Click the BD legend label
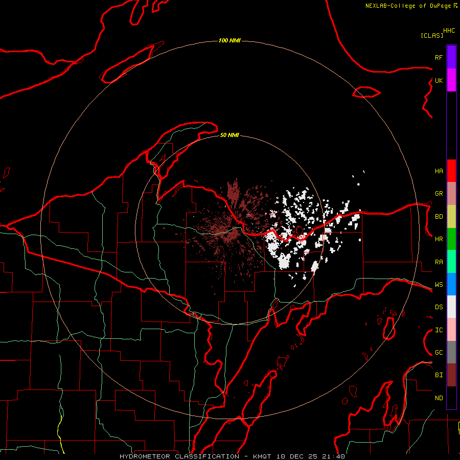This screenshot has width=460, height=460. coord(439,217)
